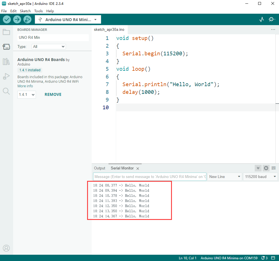Open the File menu

(4, 11)
